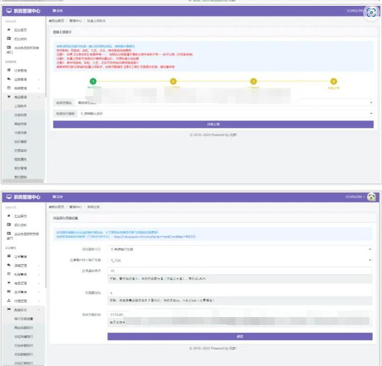Open the 选择加价模板 dropdown

coord(223,113)
